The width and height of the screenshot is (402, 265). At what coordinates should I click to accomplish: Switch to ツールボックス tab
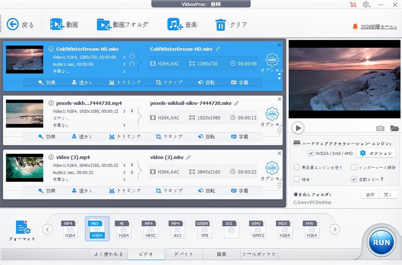[259, 254]
